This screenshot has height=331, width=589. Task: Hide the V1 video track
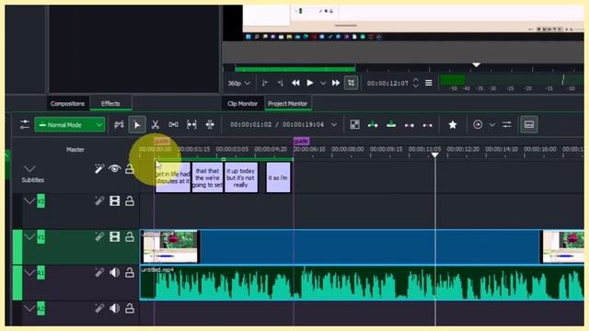click(x=114, y=237)
